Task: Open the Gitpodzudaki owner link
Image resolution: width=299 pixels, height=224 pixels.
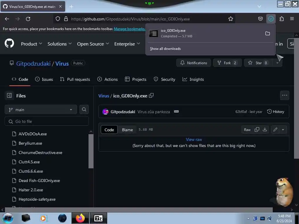Action: point(33,63)
